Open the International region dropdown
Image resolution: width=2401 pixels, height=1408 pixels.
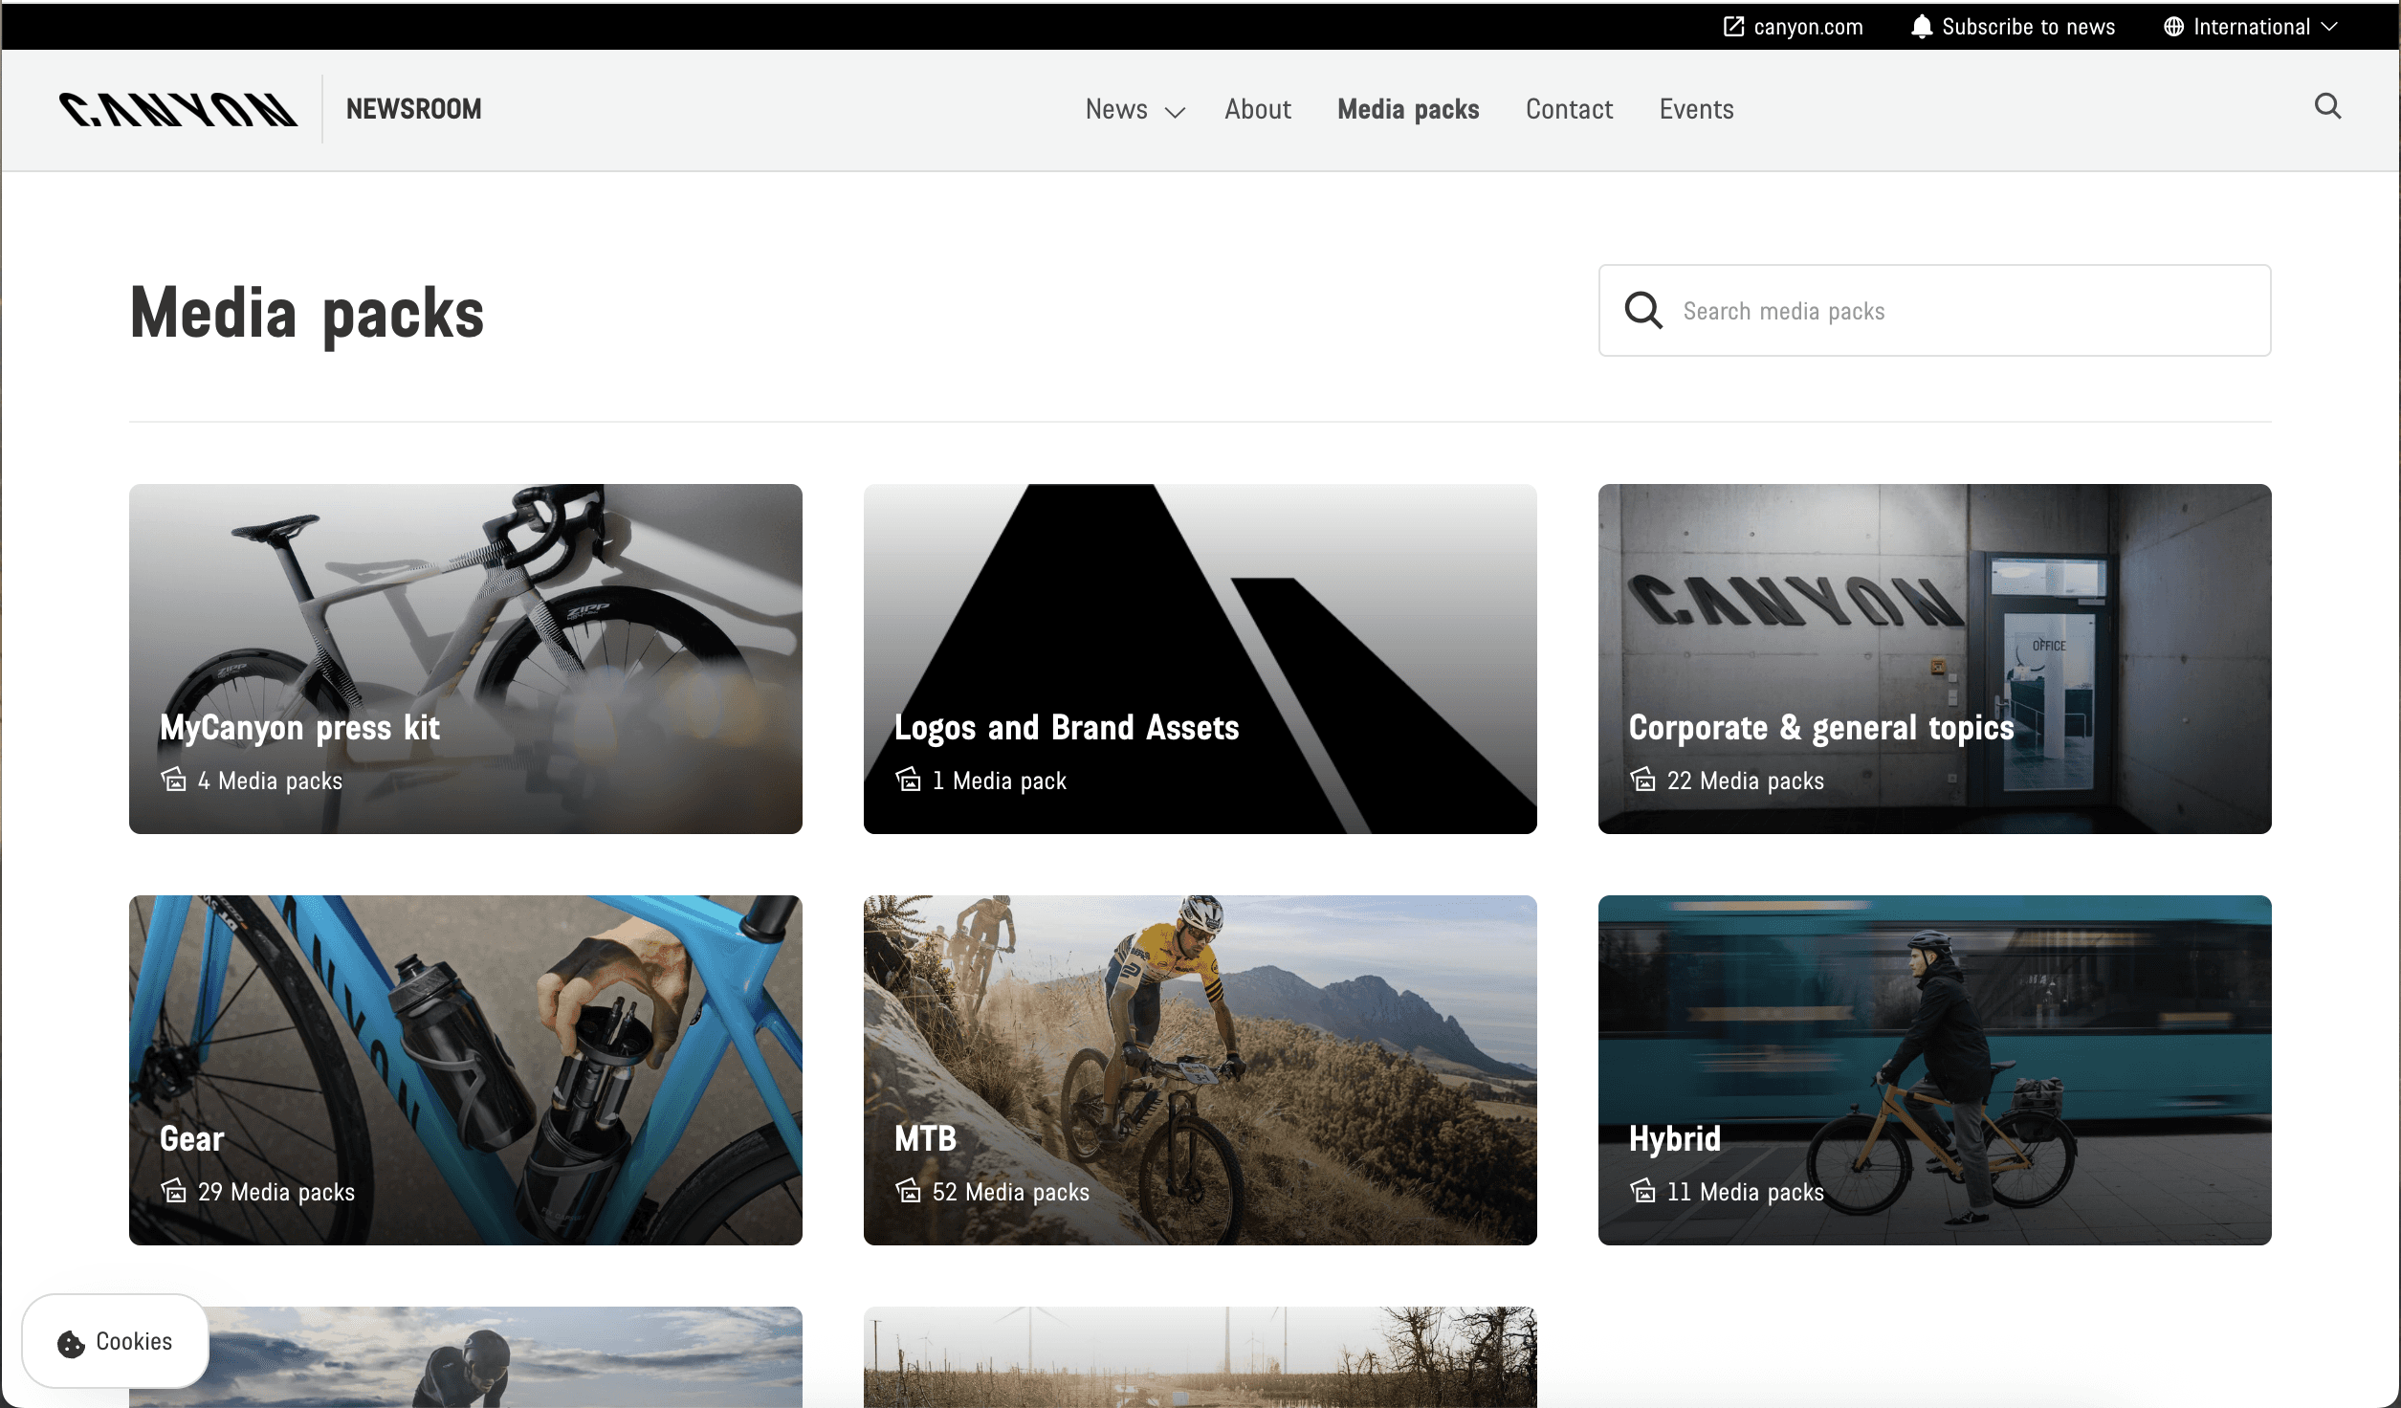[2249, 26]
